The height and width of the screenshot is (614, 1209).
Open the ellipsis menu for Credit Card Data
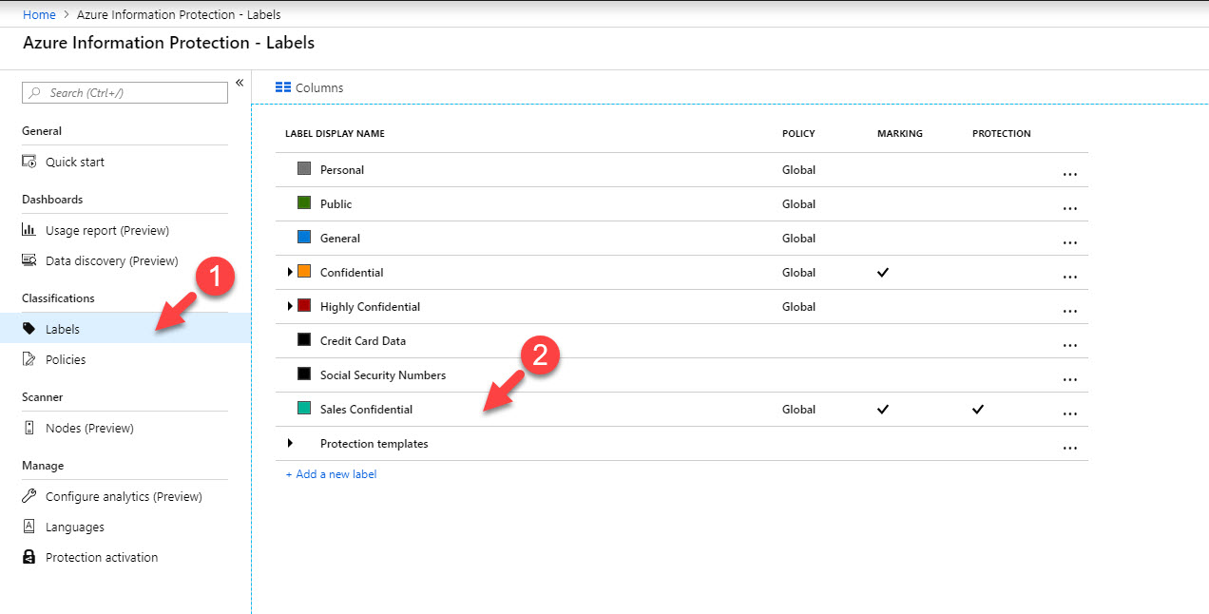1070,344
